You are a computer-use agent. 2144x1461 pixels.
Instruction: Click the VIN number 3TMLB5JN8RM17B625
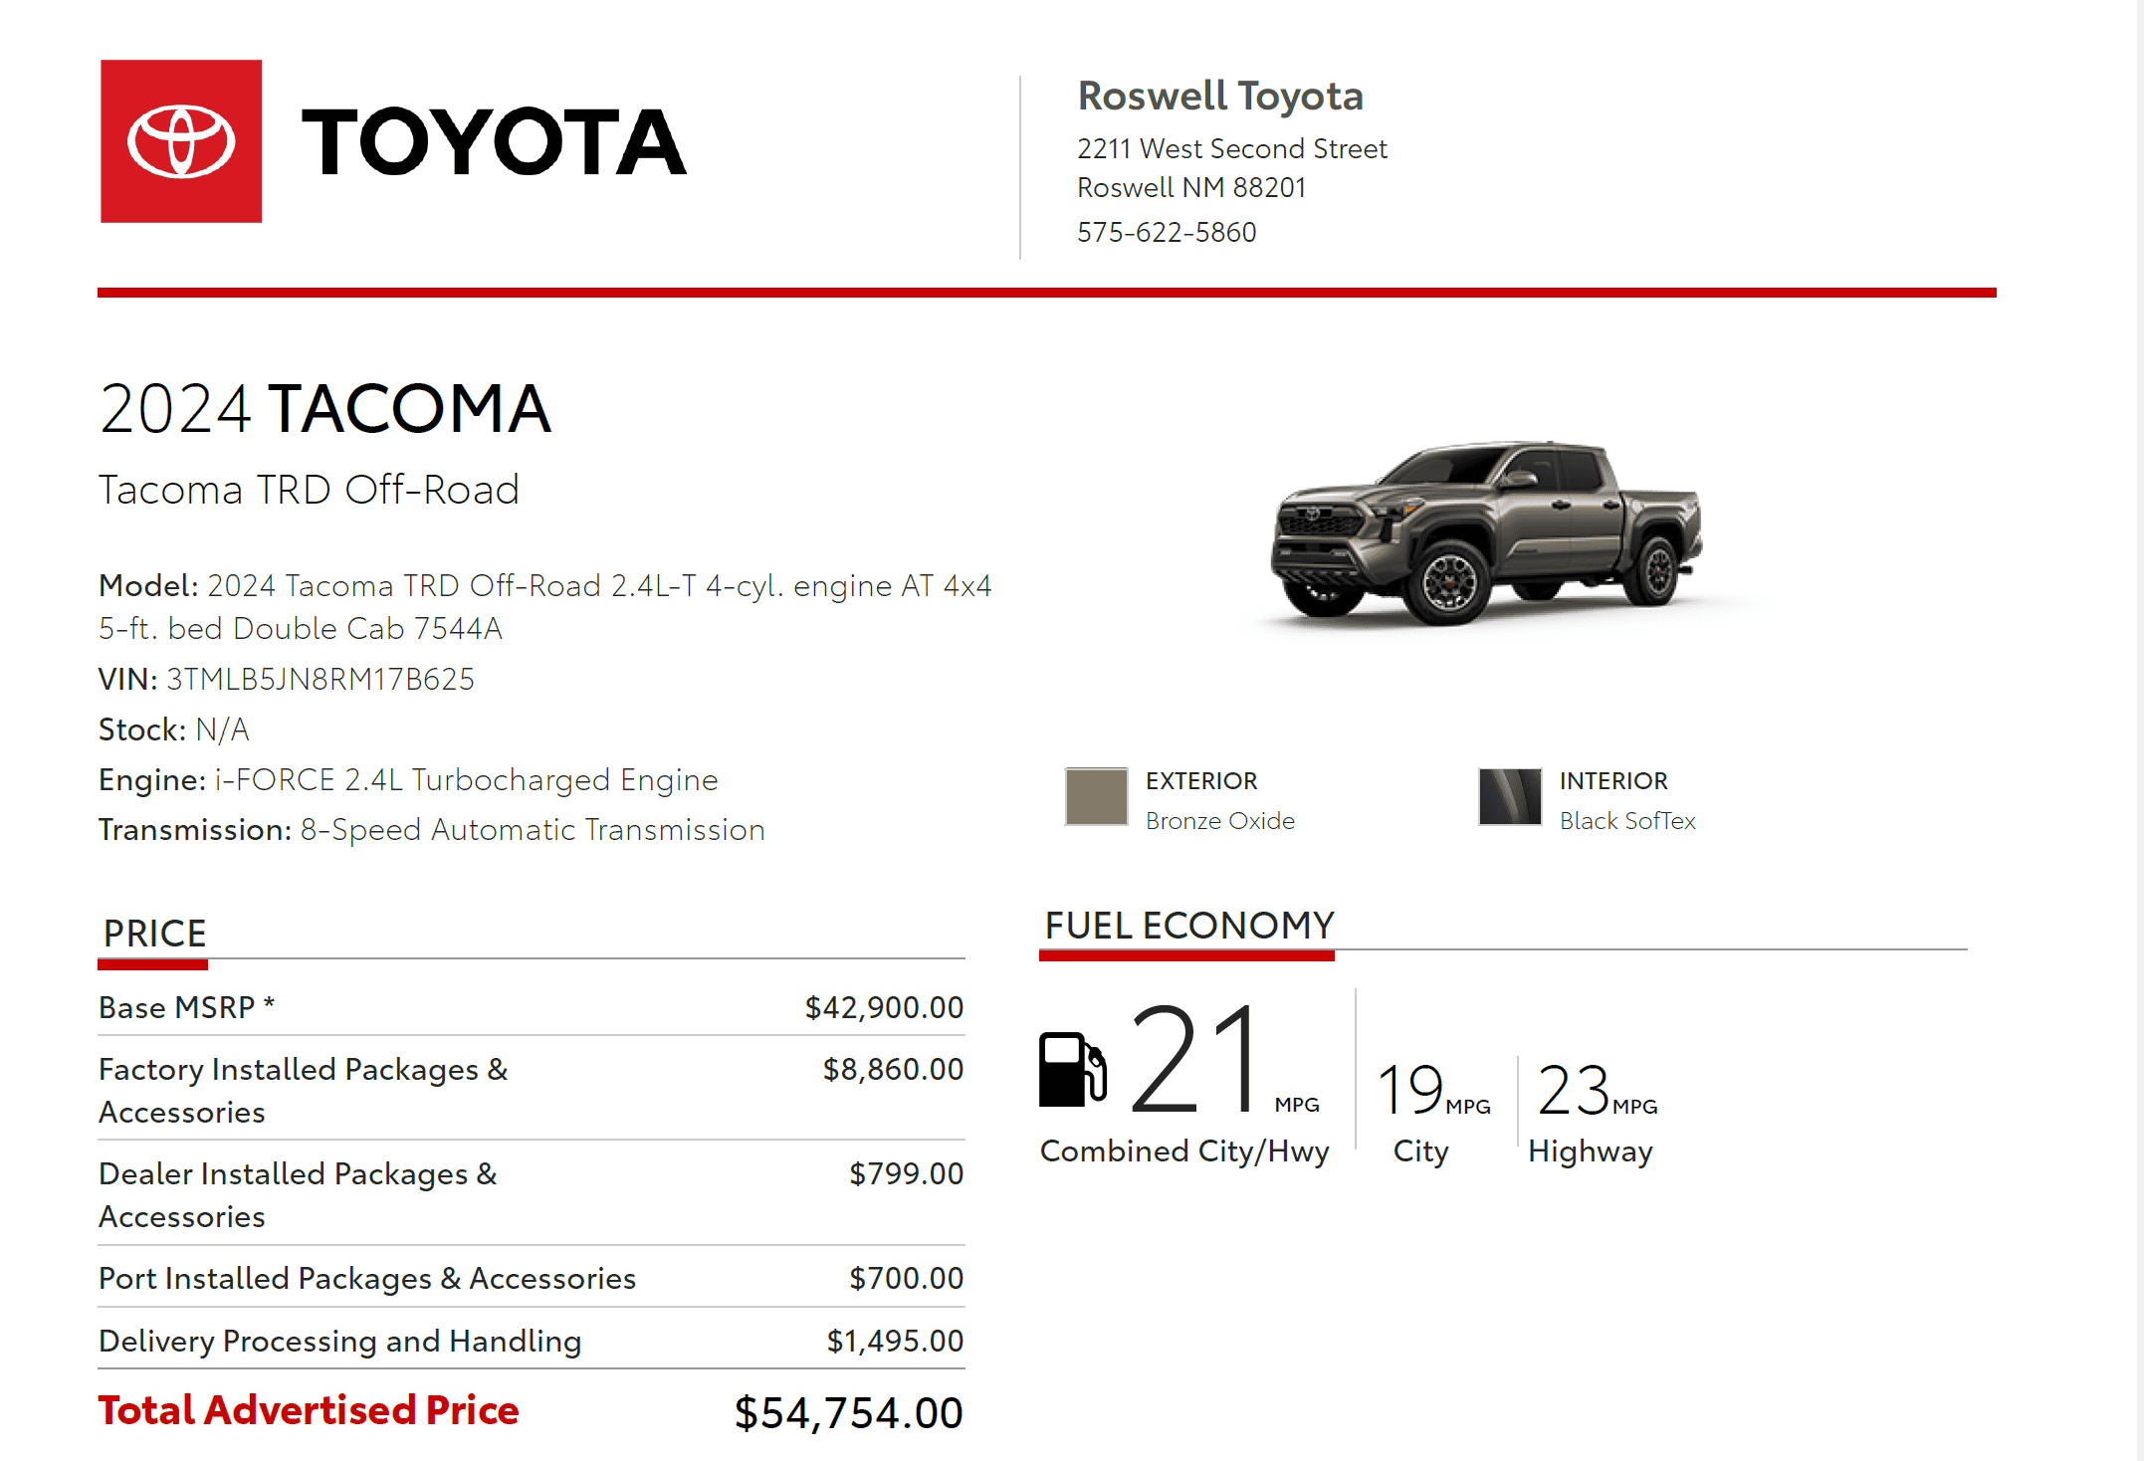[x=320, y=679]
